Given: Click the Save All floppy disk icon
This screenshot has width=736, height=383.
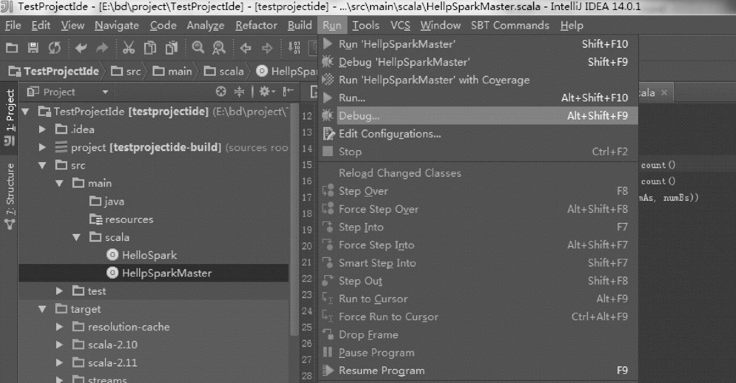Looking at the screenshot, I should (x=33, y=48).
